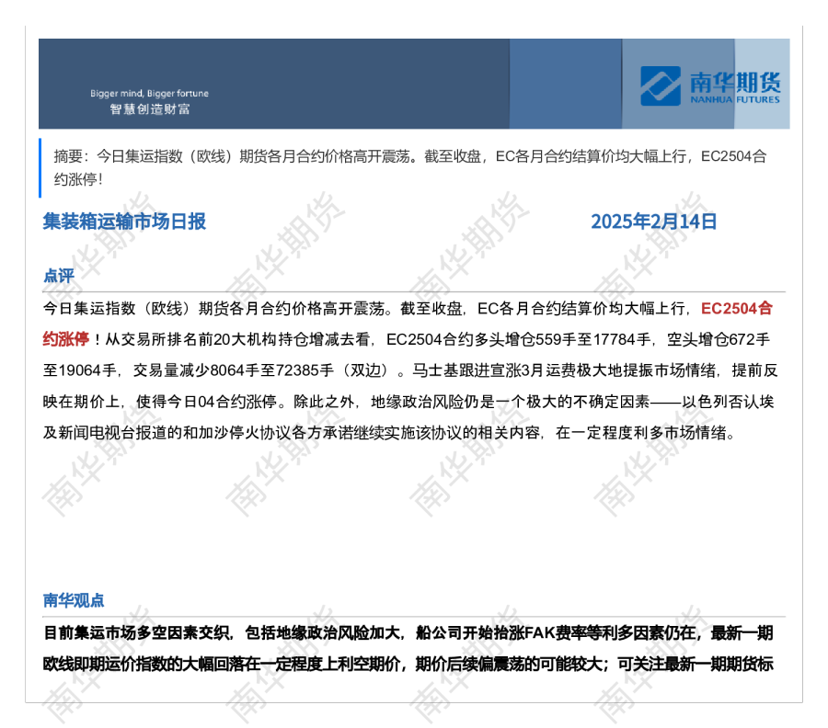Click the 南华期货 brand name text
This screenshot has width=828, height=728.
pyautogui.click(x=733, y=80)
